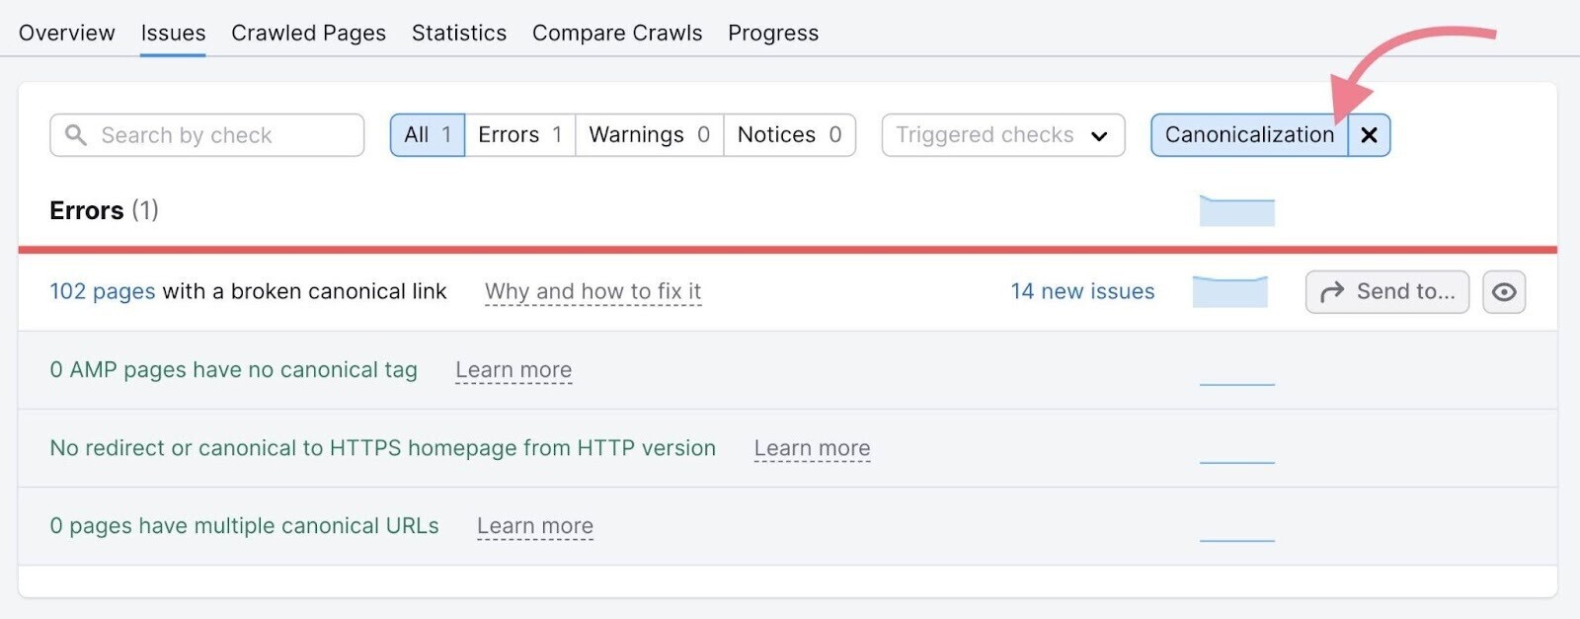Open the Overview tab
Screen dimensions: 1580x619
point(67,34)
